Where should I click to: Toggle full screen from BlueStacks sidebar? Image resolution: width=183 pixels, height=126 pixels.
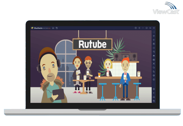pos(154,32)
